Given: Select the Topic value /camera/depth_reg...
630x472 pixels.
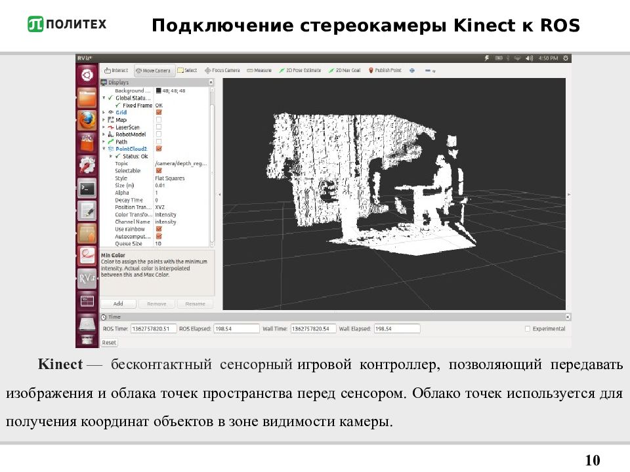Looking at the screenshot, I should point(181,163).
